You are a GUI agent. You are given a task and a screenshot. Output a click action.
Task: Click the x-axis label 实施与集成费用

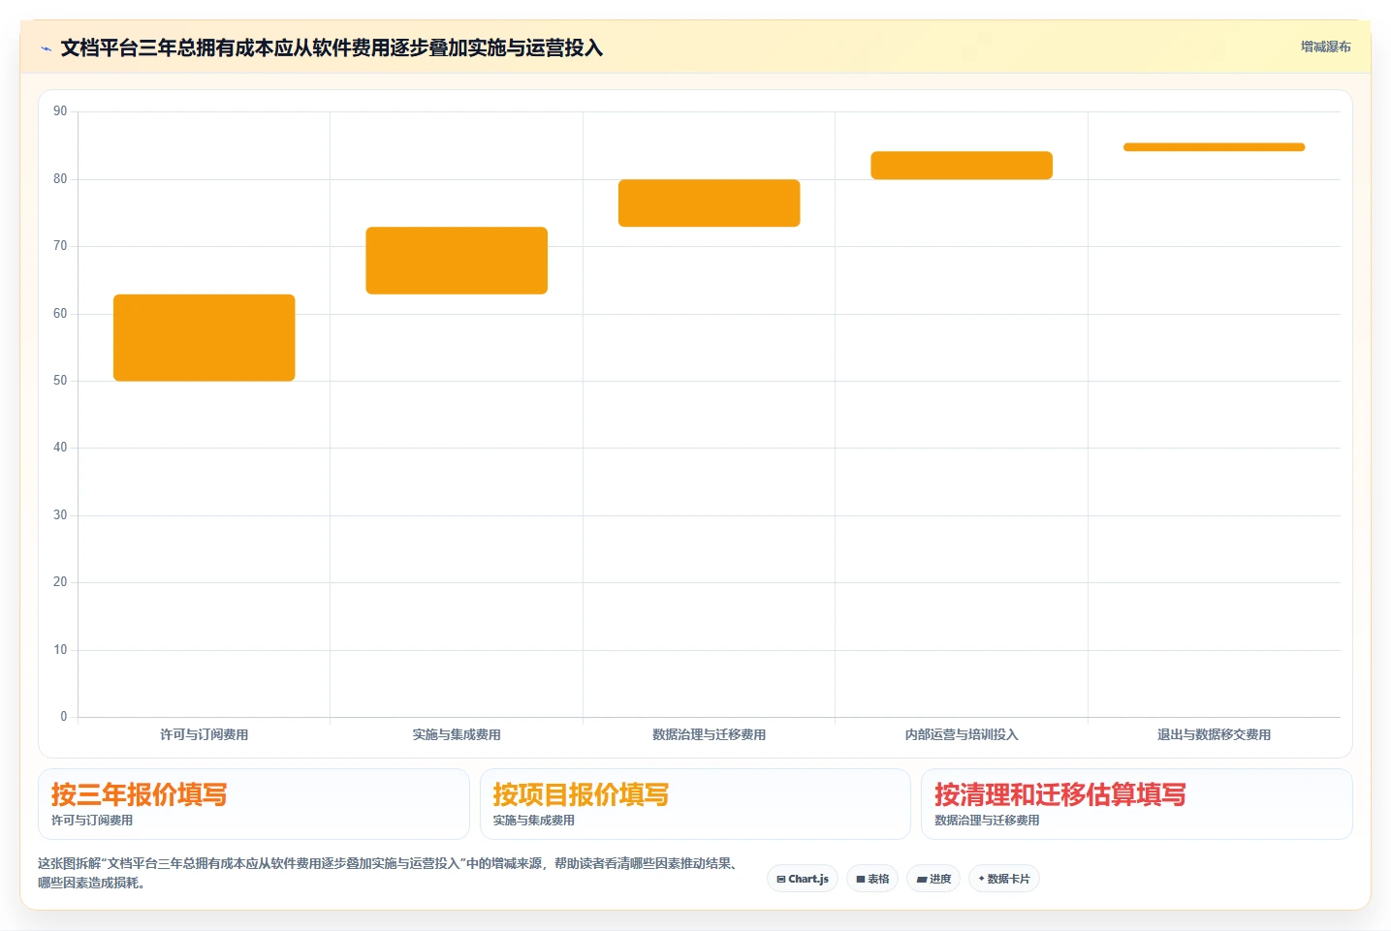coord(457,734)
